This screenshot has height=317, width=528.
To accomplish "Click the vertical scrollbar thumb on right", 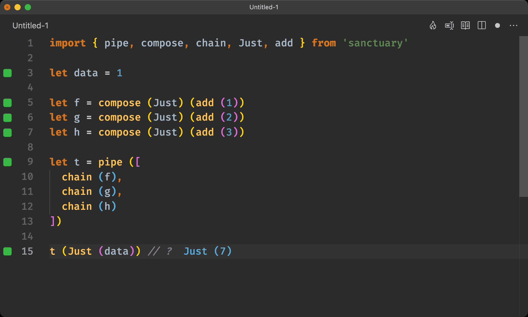I will pyautogui.click(x=523, y=116).
